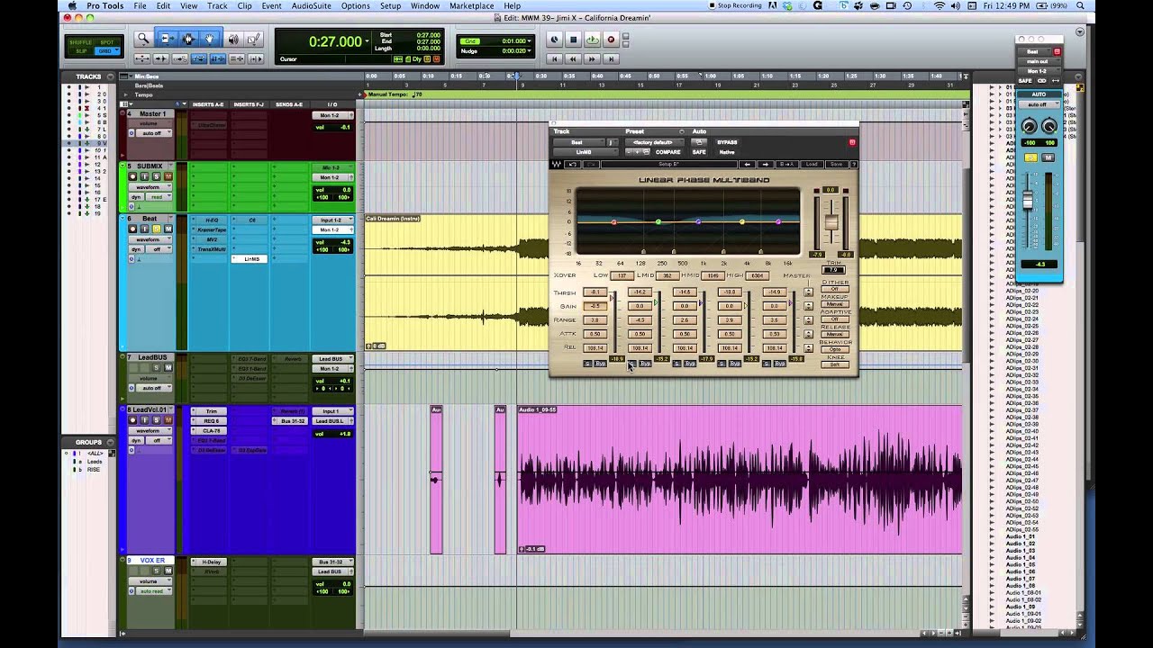Click the Waves help question mark

point(853,164)
